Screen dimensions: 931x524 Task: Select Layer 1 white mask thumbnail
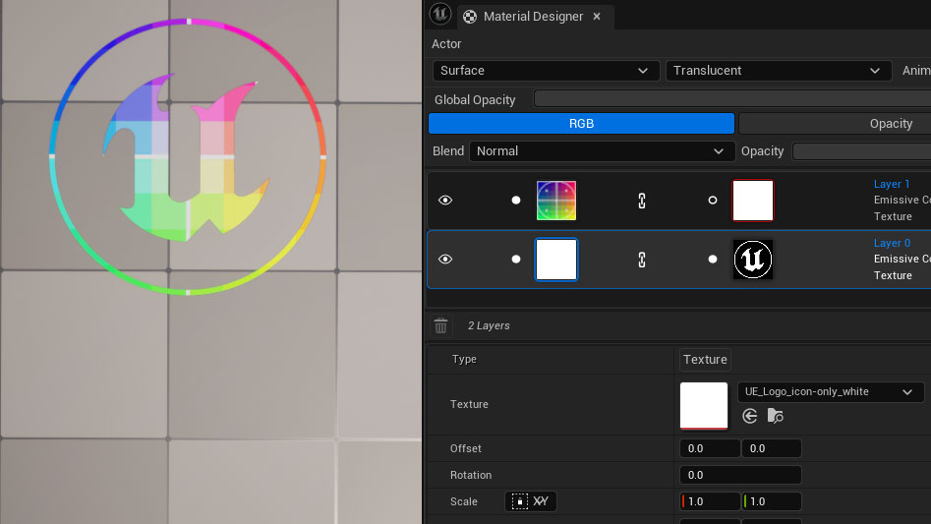point(753,201)
